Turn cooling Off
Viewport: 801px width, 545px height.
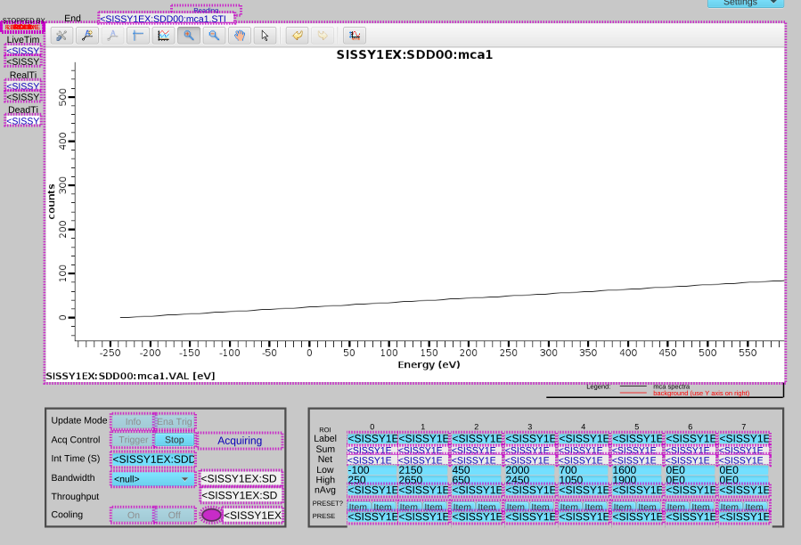175,515
